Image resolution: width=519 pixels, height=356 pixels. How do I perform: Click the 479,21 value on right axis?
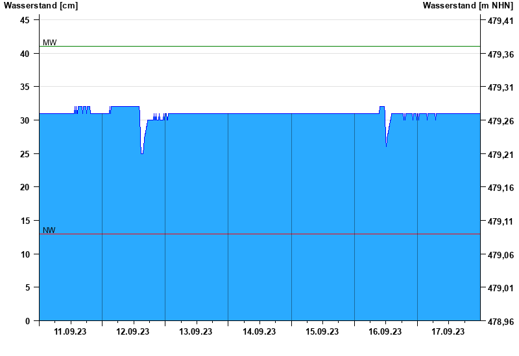point(501,155)
